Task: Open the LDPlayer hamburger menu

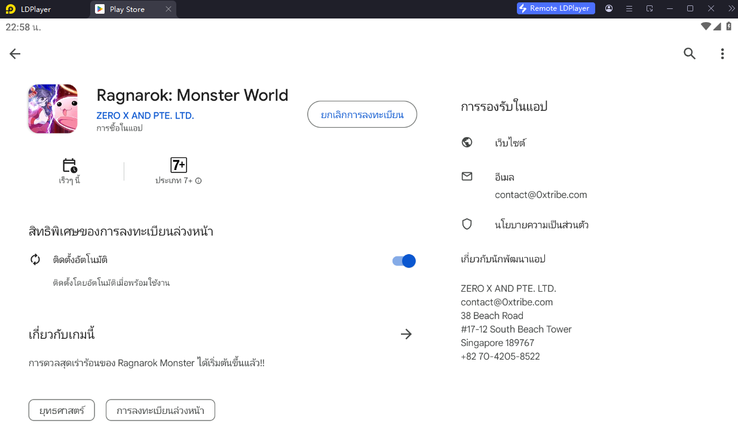Action: 629,8
